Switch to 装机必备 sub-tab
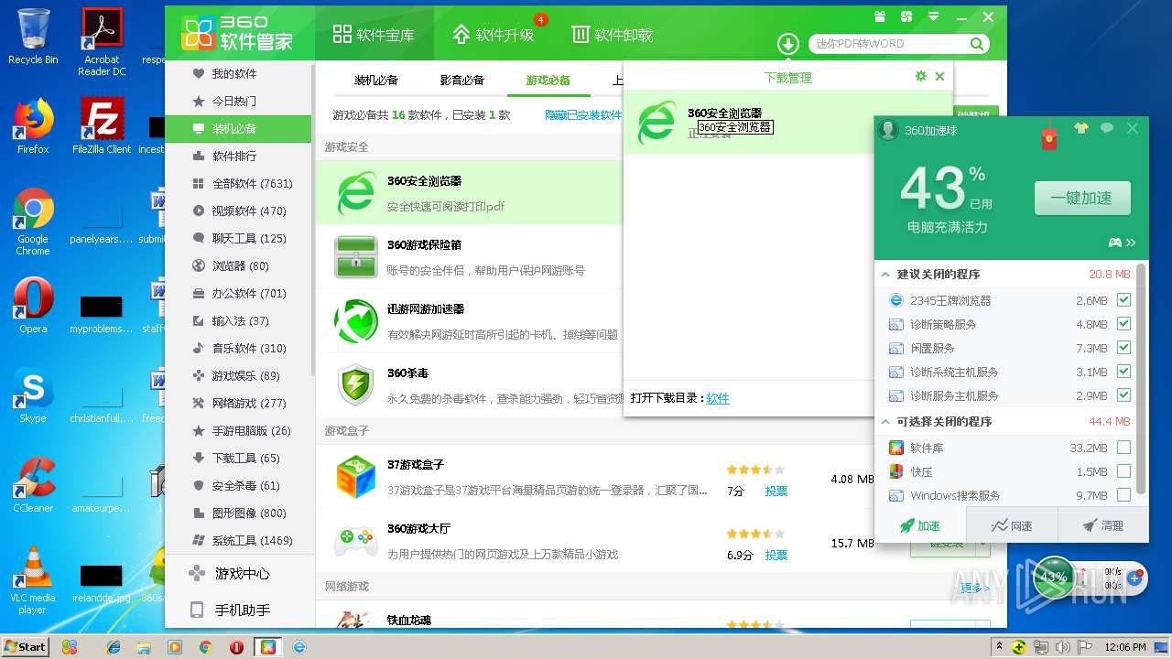This screenshot has width=1172, height=659. (x=376, y=81)
